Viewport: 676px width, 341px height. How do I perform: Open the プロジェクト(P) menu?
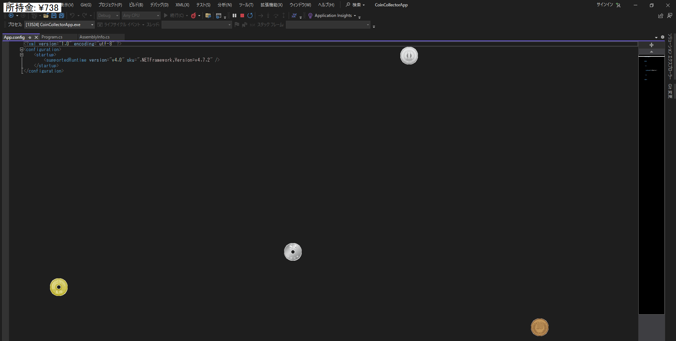tap(110, 5)
